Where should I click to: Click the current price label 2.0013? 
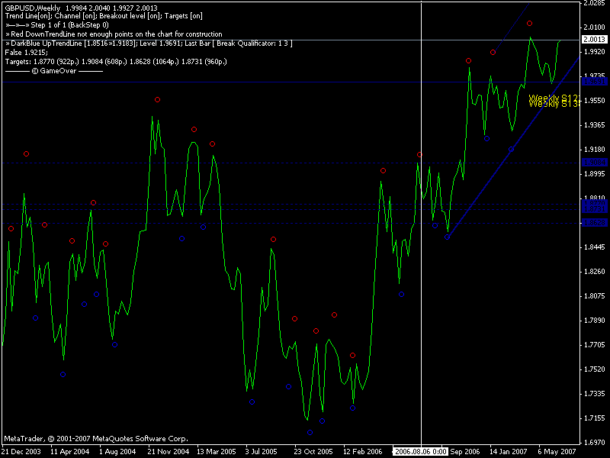(x=594, y=40)
